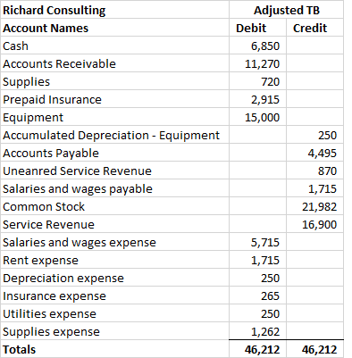Select the 'Cash' account name cell
The height and width of the screenshot is (358, 352).
pos(114,46)
